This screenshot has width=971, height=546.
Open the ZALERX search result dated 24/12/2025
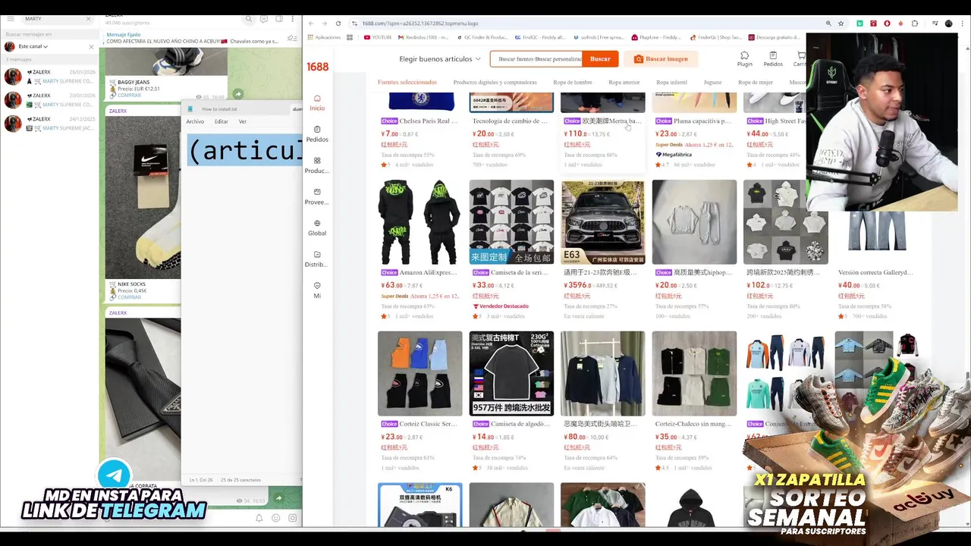(49, 124)
